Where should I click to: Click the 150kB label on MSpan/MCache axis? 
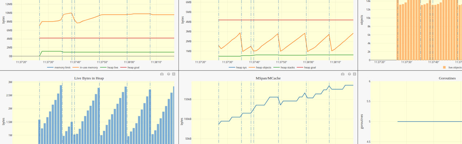187,99
